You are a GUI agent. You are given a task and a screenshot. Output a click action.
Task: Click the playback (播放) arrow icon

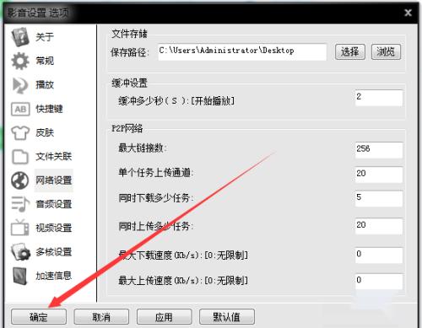pyautogui.click(x=20, y=85)
